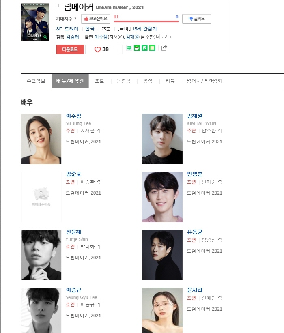Vote thumbs-up 보고싶어요 button

pyautogui.click(x=96, y=19)
